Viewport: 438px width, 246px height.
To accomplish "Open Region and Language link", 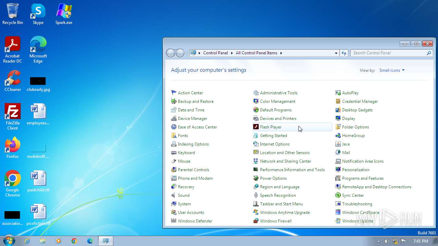I will click(280, 187).
